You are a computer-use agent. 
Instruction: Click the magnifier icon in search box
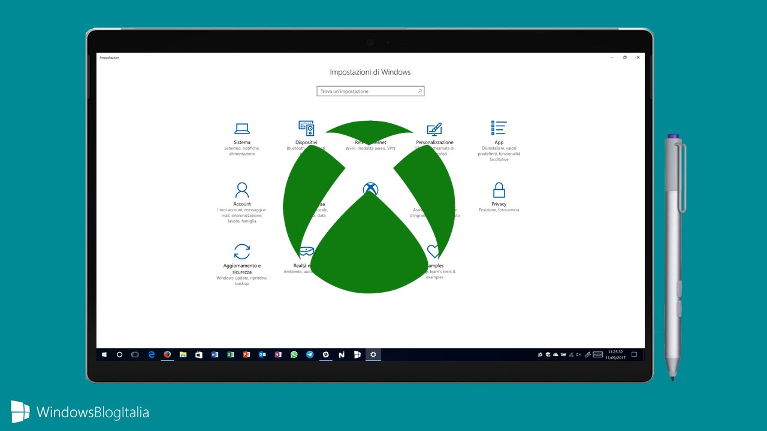click(x=419, y=92)
